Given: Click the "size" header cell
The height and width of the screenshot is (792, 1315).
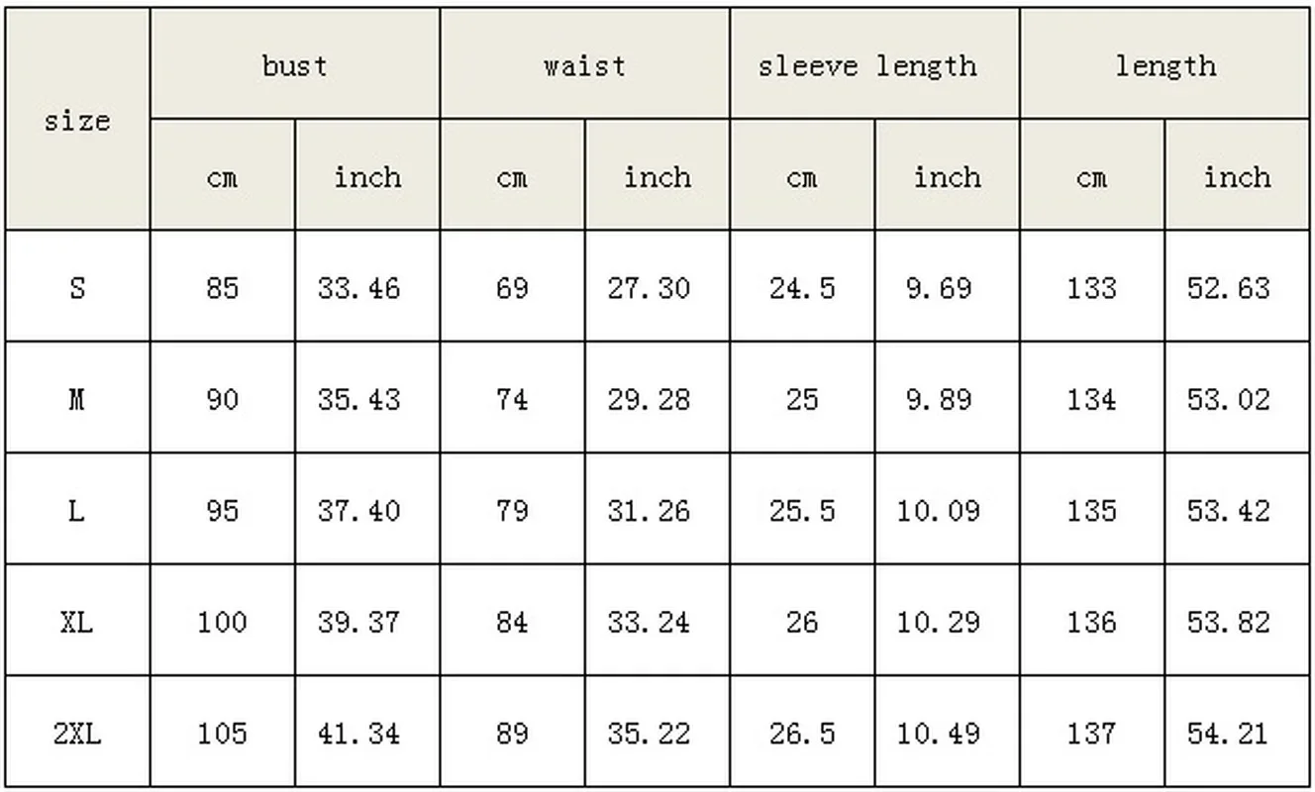Looking at the screenshot, I should coord(76,121).
